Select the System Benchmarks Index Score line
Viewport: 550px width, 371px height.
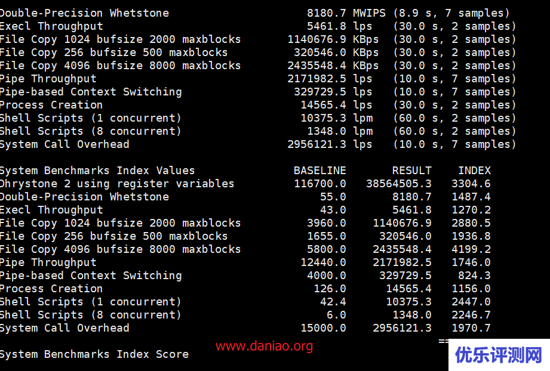[x=94, y=354]
